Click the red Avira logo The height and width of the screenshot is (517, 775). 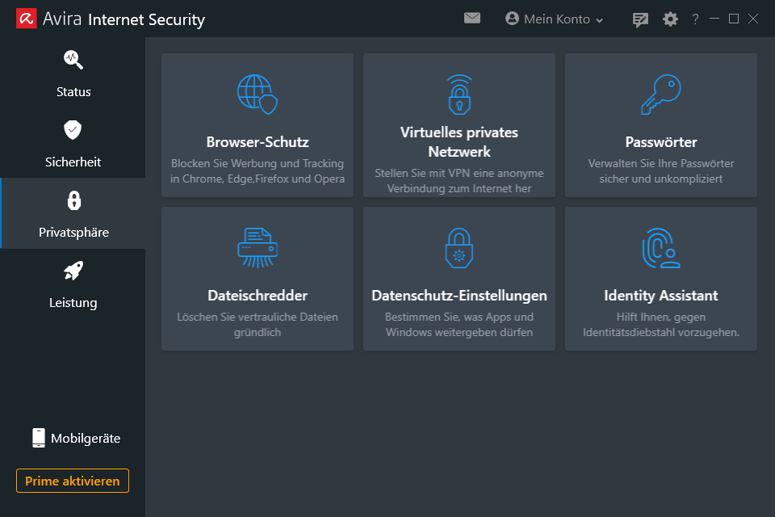click(x=26, y=19)
